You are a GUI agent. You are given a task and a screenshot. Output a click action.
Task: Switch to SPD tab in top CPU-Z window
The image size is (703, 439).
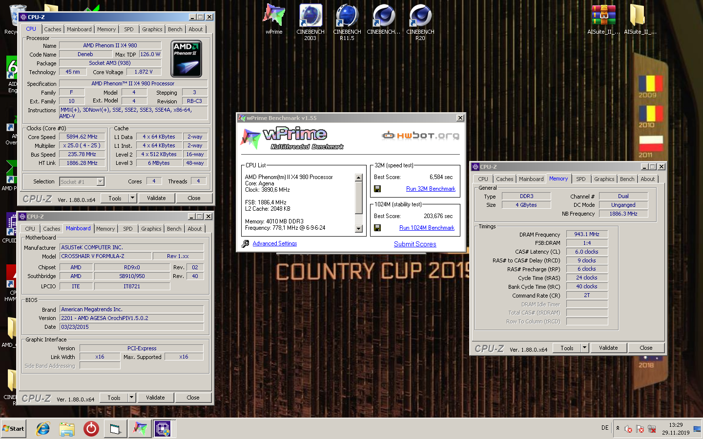129,29
